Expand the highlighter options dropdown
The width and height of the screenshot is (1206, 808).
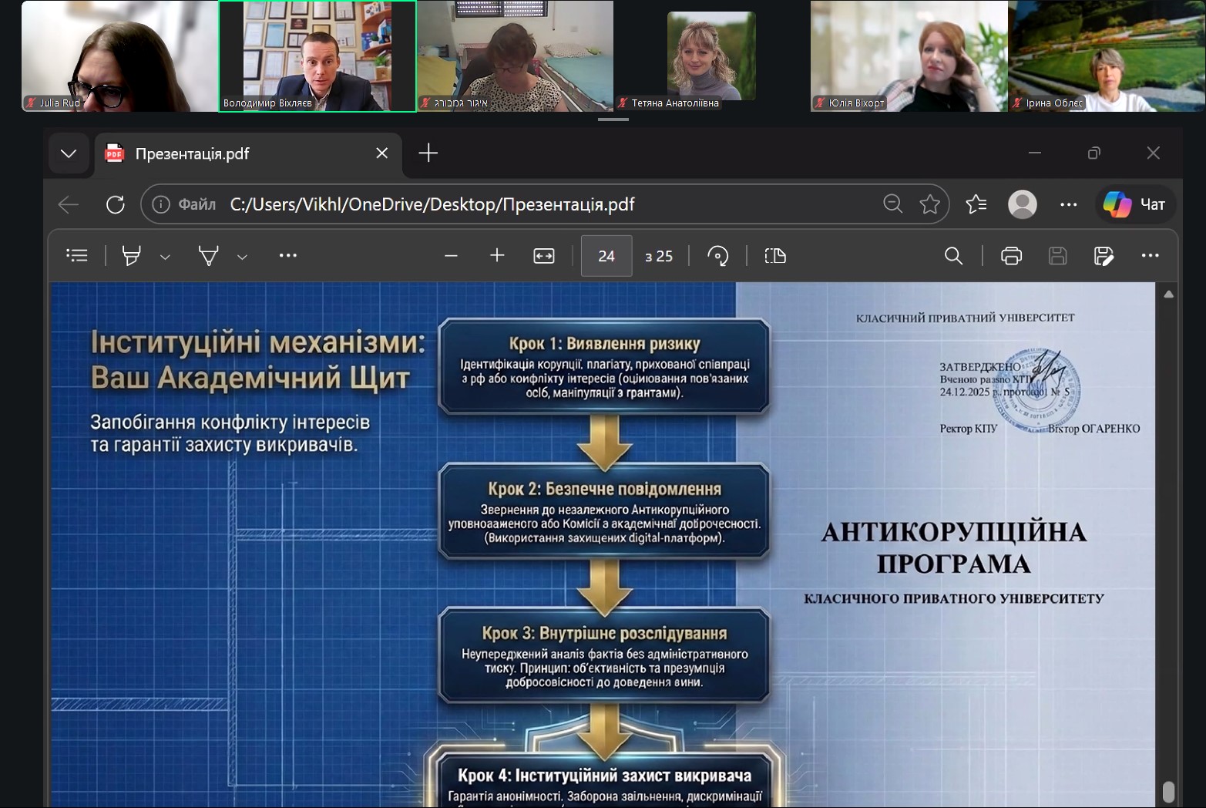click(165, 257)
